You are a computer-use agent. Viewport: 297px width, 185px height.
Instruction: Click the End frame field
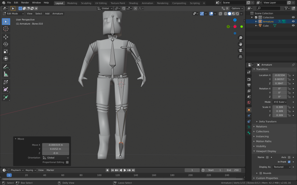coord(233,170)
